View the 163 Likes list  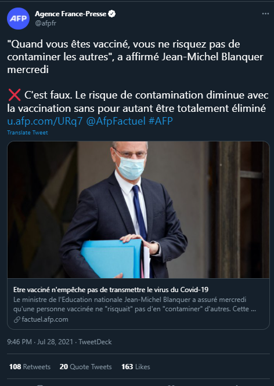pyautogui.click(x=136, y=367)
